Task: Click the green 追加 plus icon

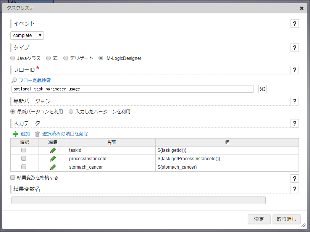Action: click(x=16, y=134)
